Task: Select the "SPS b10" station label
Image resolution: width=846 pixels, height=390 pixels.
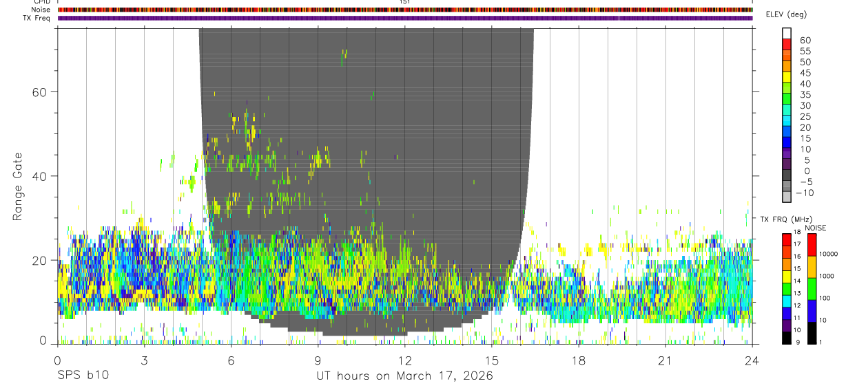Action: [x=83, y=376]
